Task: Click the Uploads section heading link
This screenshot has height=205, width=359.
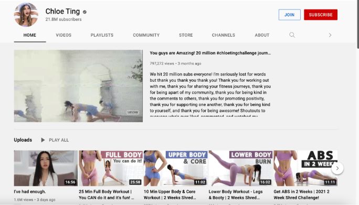Action: pyautogui.click(x=23, y=140)
